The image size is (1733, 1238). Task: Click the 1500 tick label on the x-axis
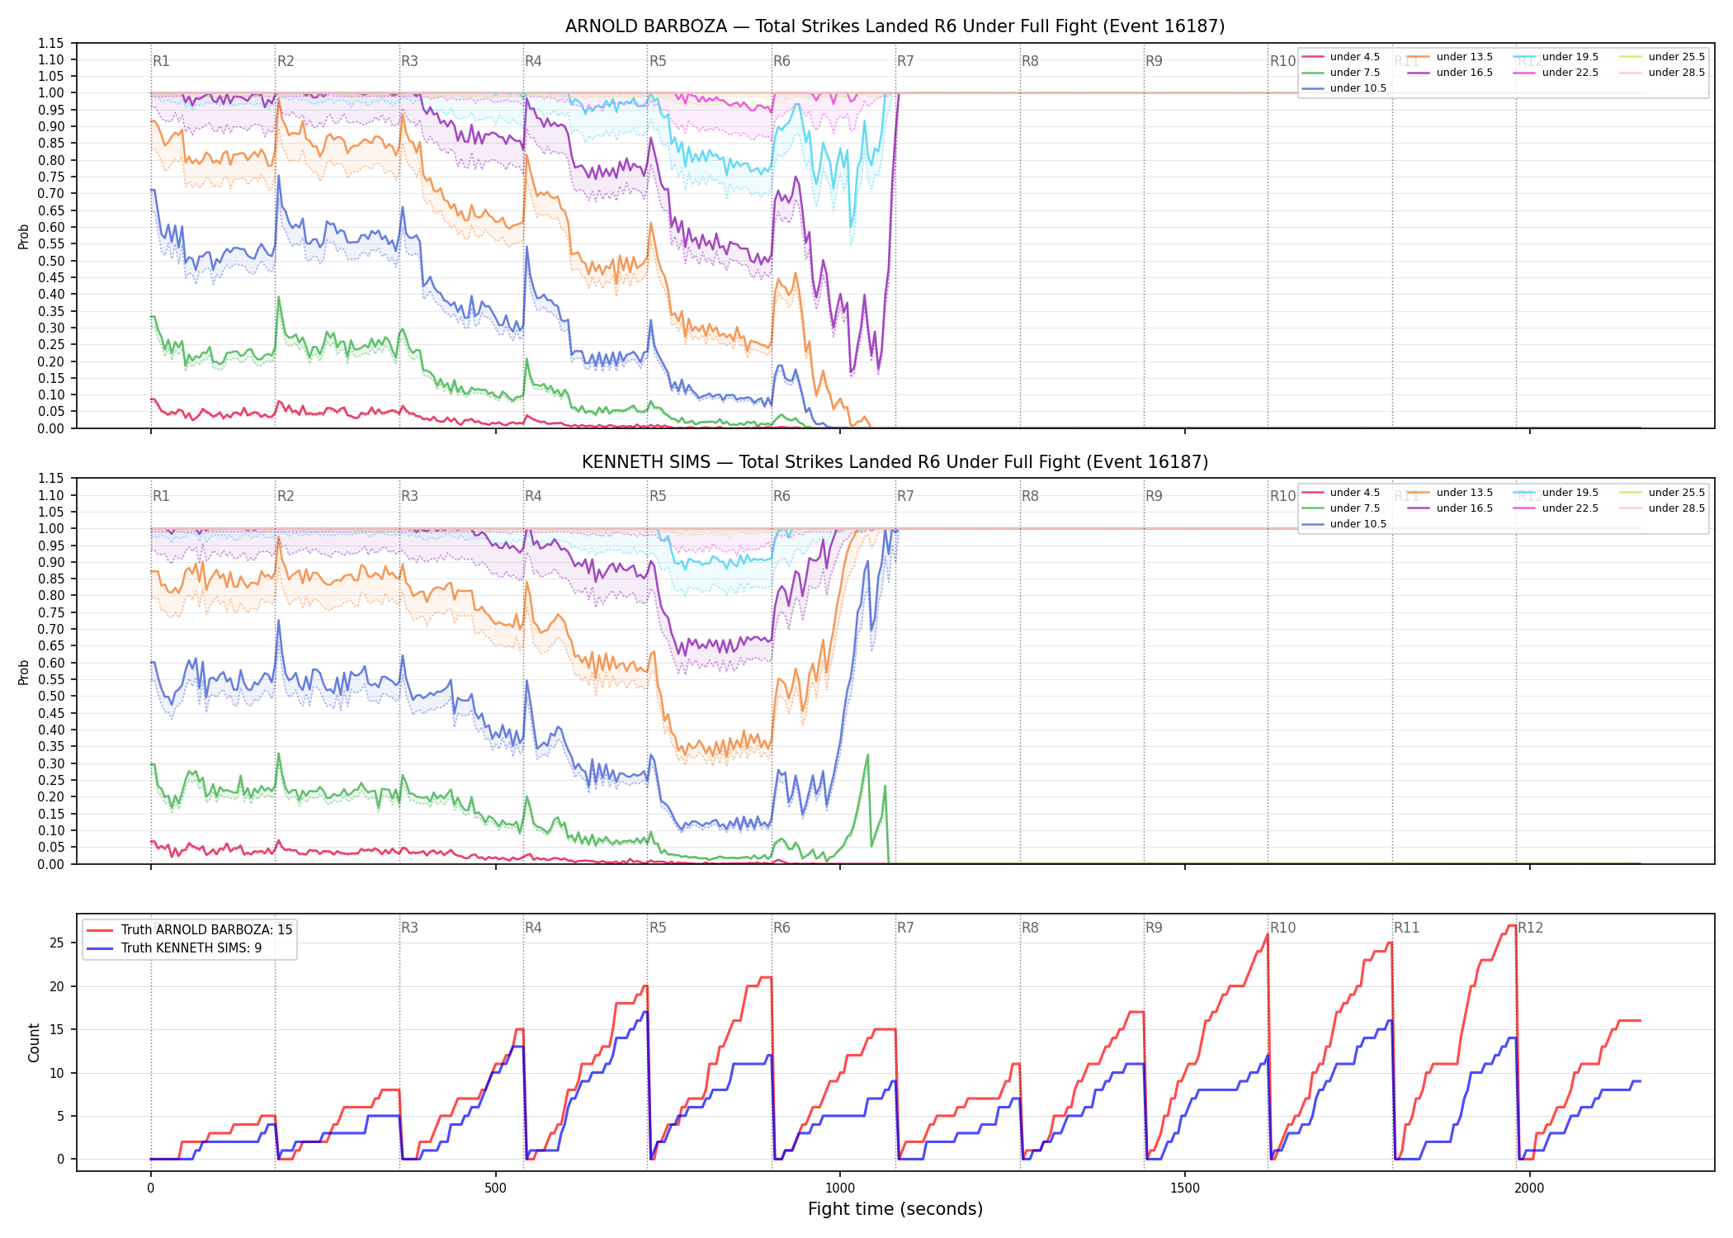[x=1185, y=1188]
